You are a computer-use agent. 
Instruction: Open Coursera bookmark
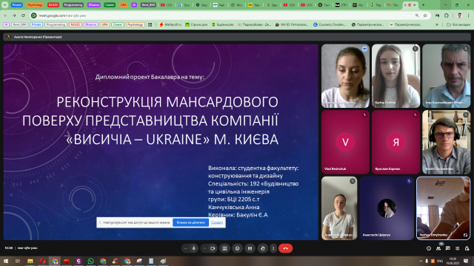[330, 24]
